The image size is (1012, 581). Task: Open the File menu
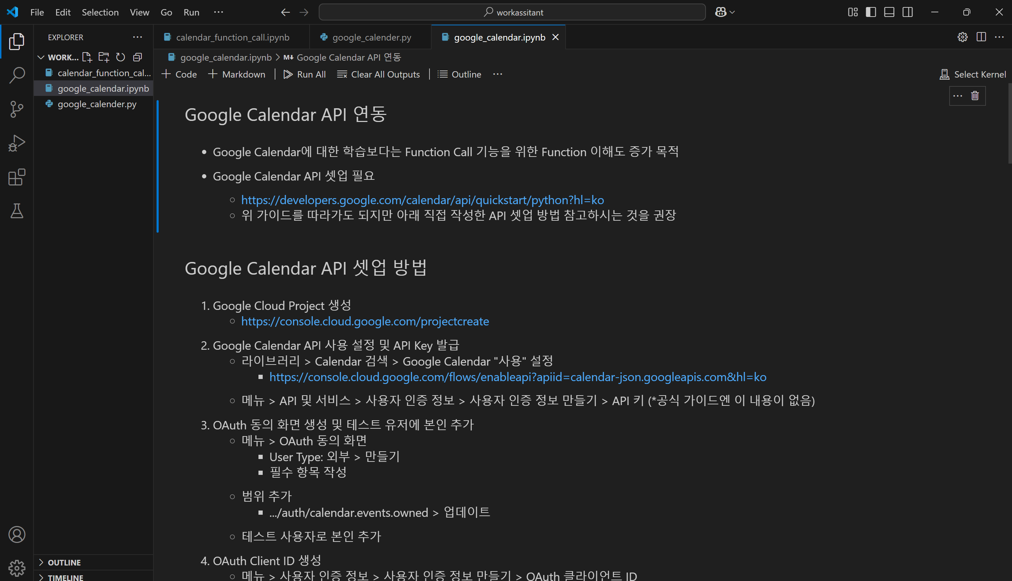37,12
